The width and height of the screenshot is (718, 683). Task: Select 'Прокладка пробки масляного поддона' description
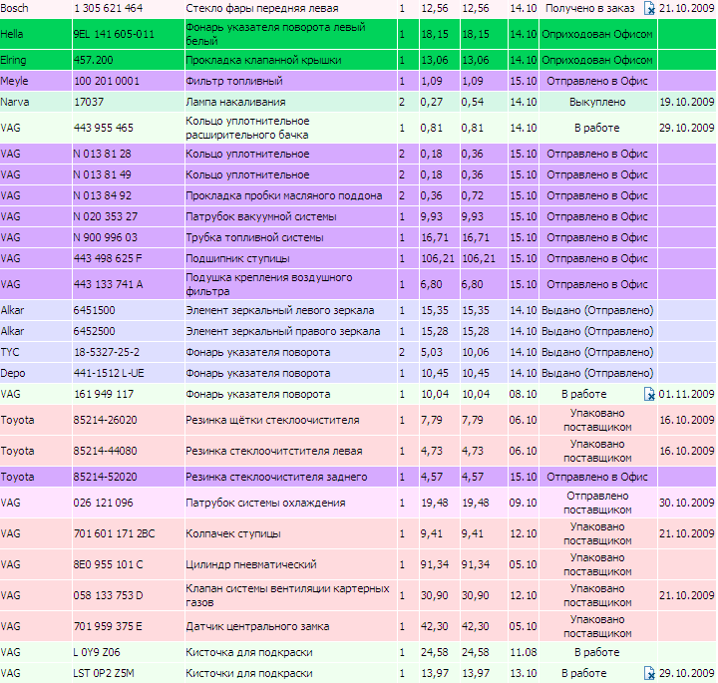point(284,196)
